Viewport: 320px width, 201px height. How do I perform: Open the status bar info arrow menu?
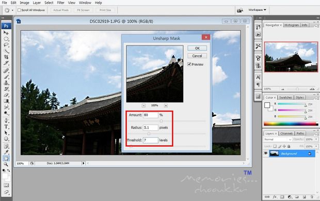coord(83,163)
